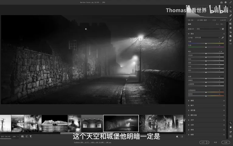Select the Edit panel icon in right toolbar
233x146 pixels.
click(x=231, y=7)
